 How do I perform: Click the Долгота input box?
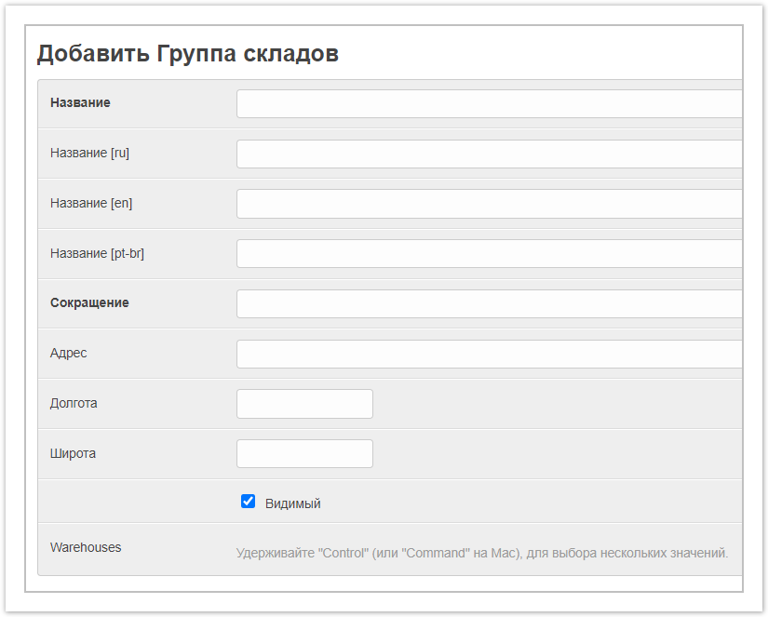[304, 404]
